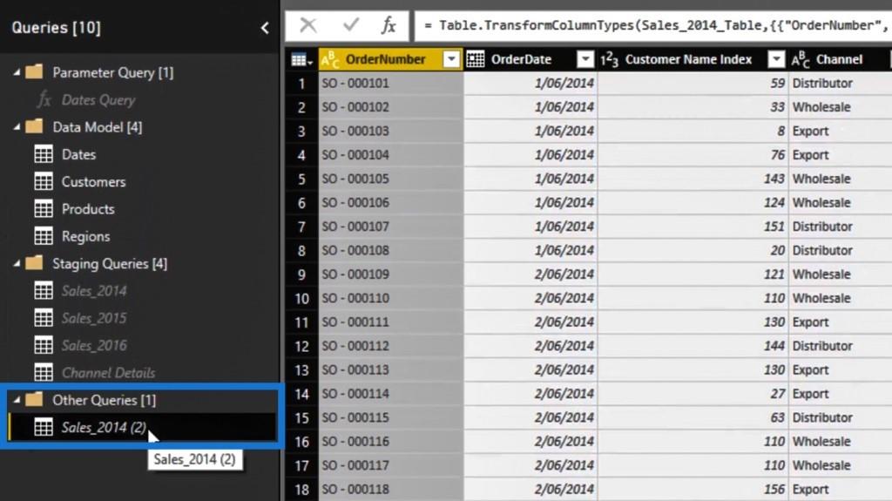Click Customer Name Index 123 type icon
This screenshot has width=892, height=501.
point(609,59)
